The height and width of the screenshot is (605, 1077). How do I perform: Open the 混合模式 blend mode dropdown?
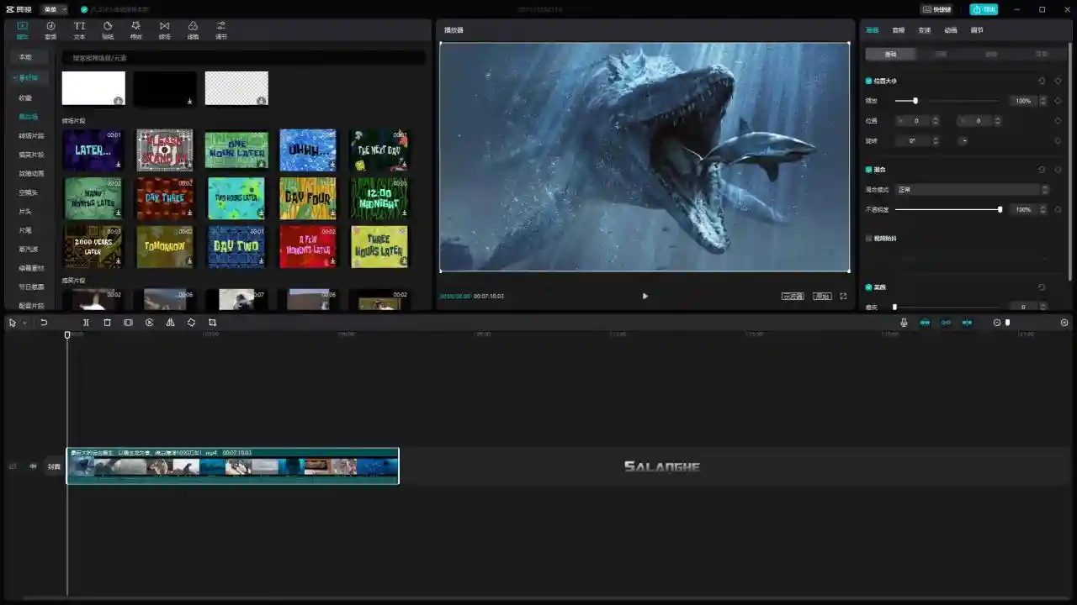972,190
